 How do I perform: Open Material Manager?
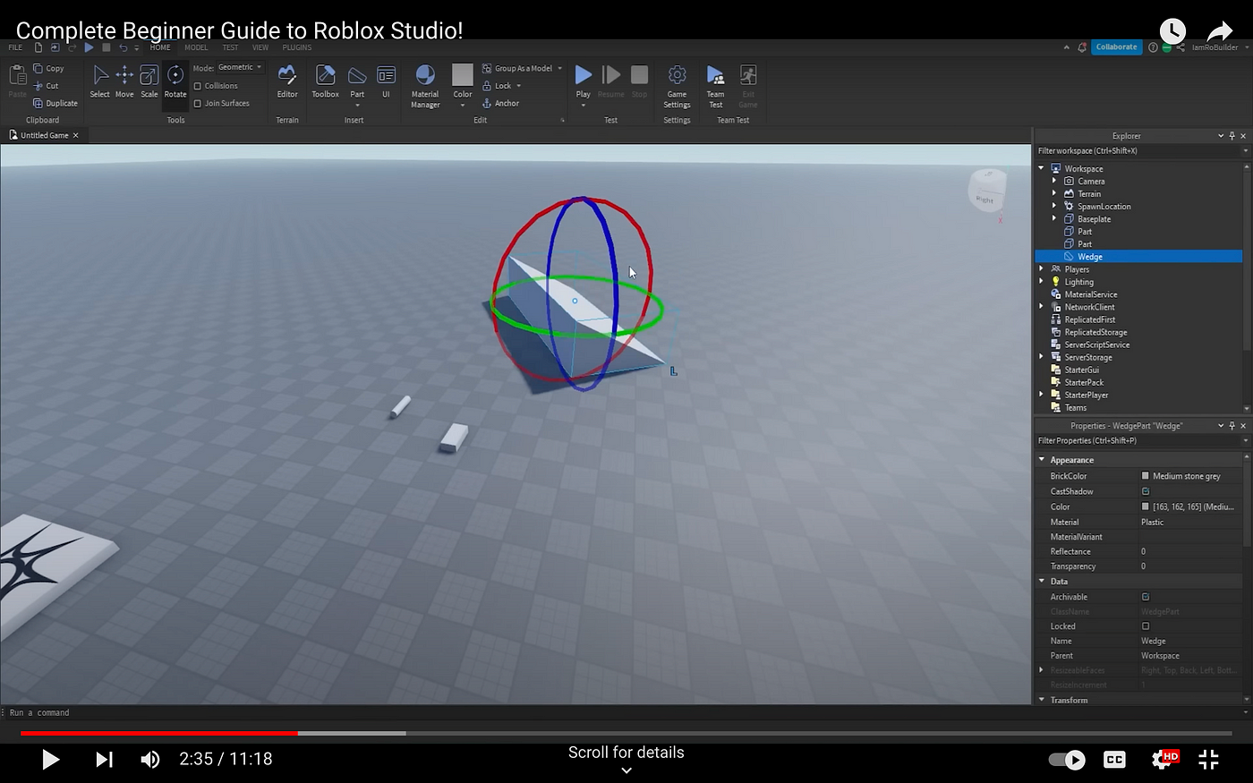click(425, 86)
